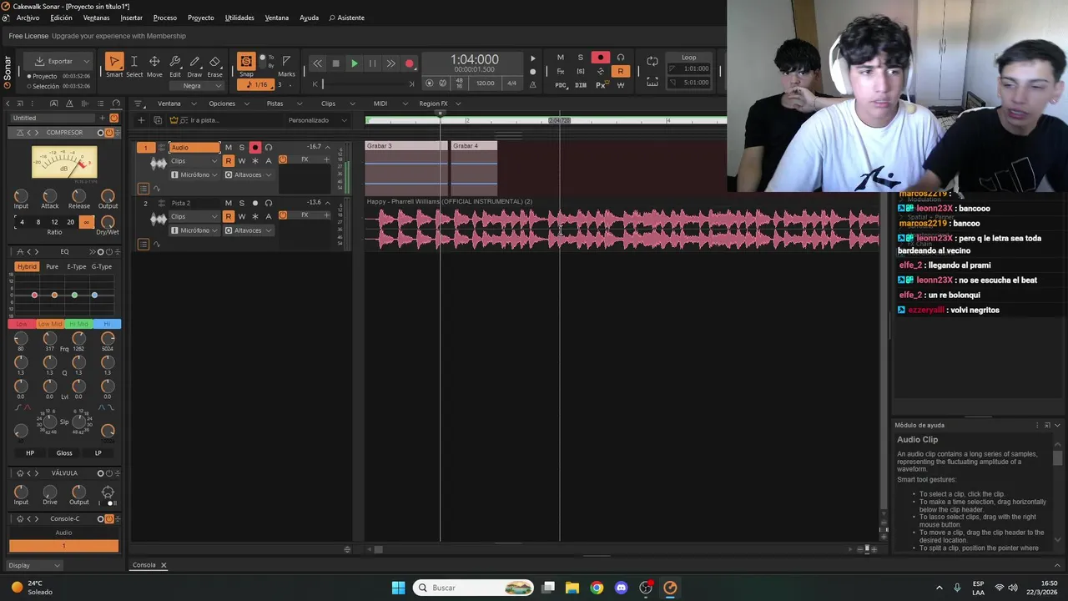Open Pista 2 Micrófono input dropdown

[x=194, y=230]
